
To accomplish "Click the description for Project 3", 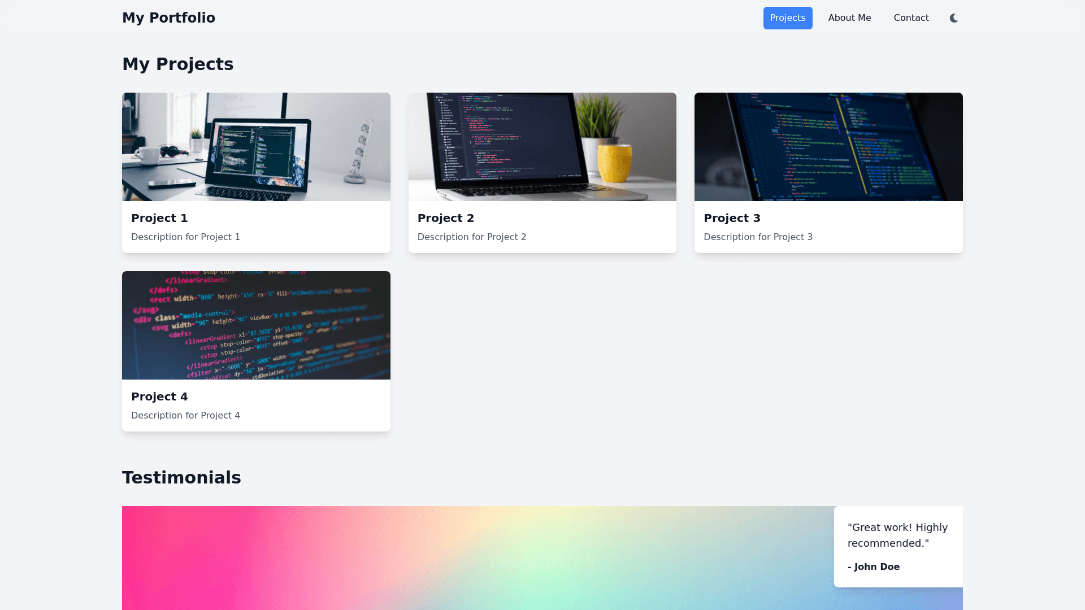I will pos(758,237).
